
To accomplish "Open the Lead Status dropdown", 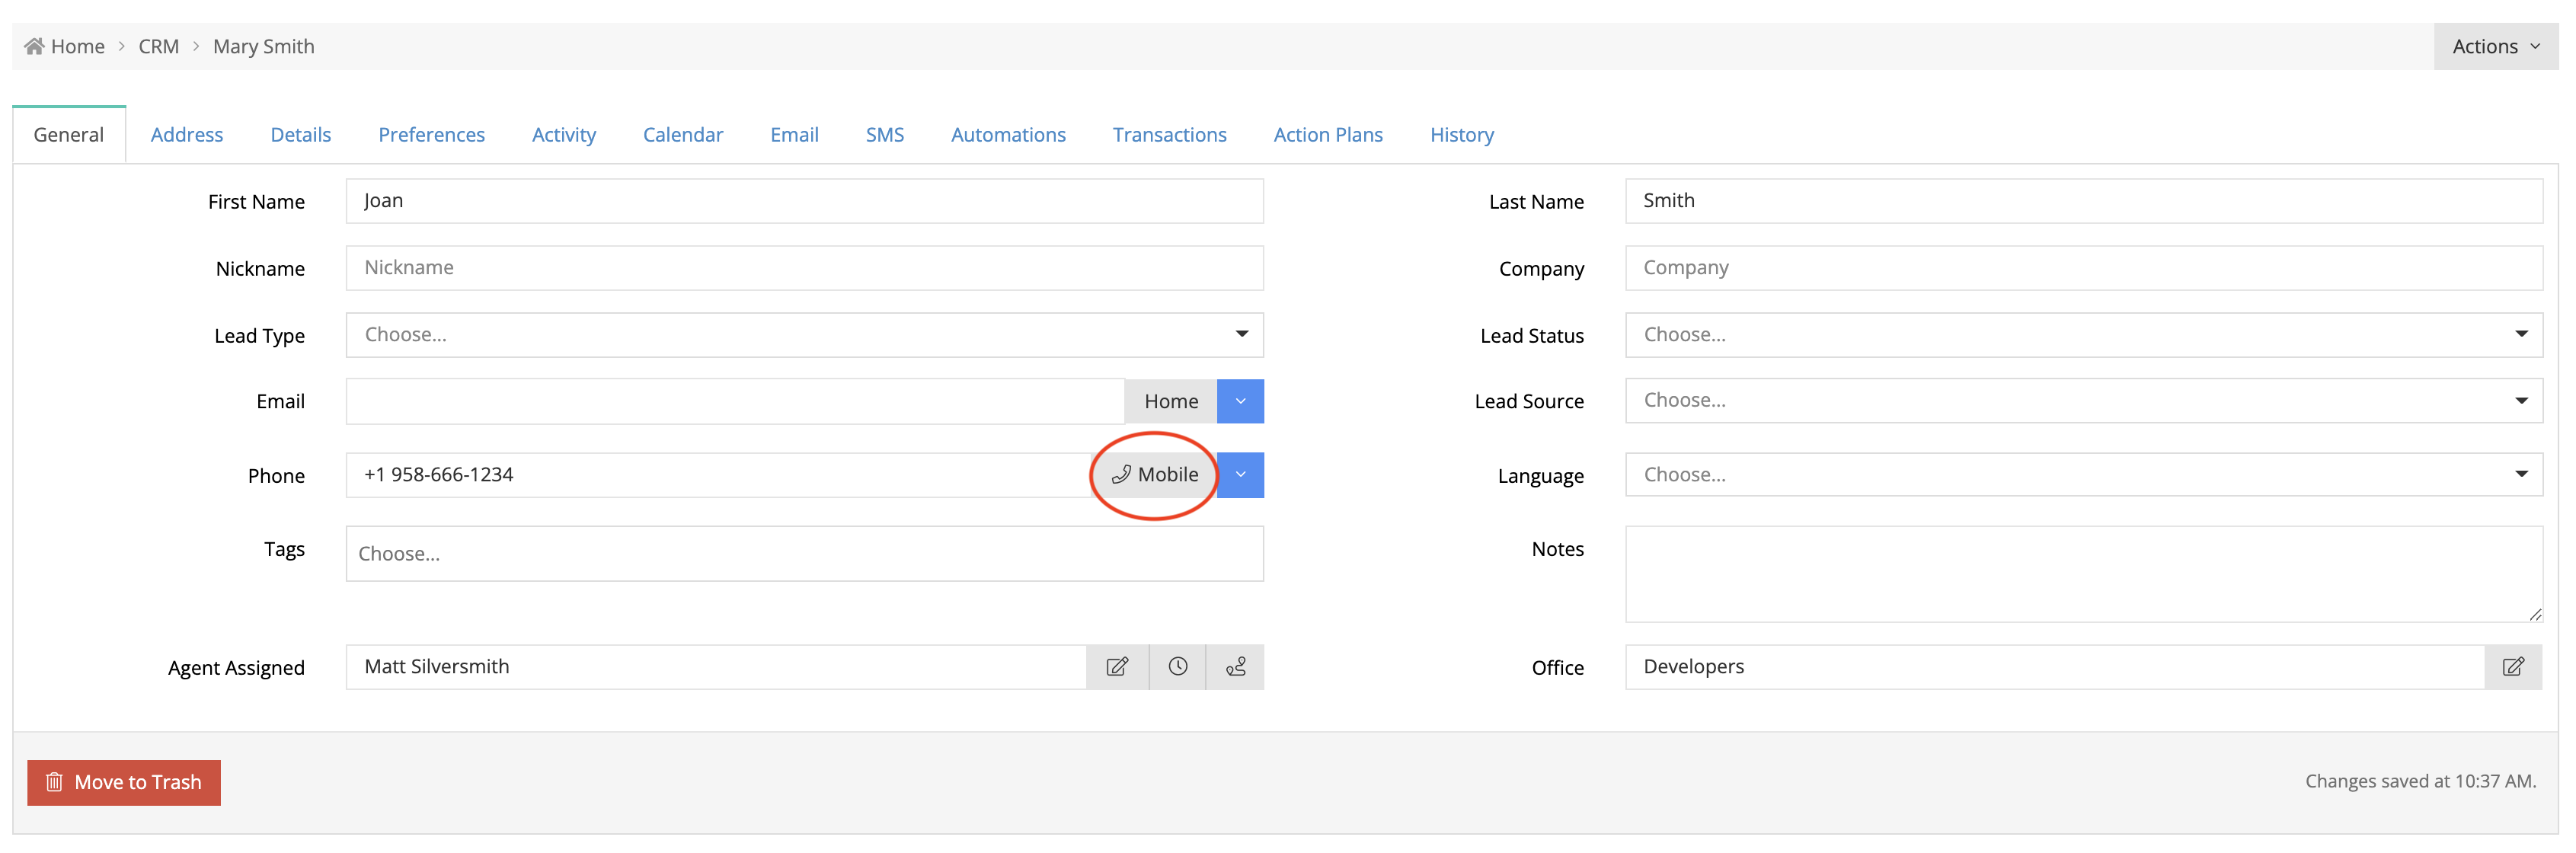I will point(2083,335).
